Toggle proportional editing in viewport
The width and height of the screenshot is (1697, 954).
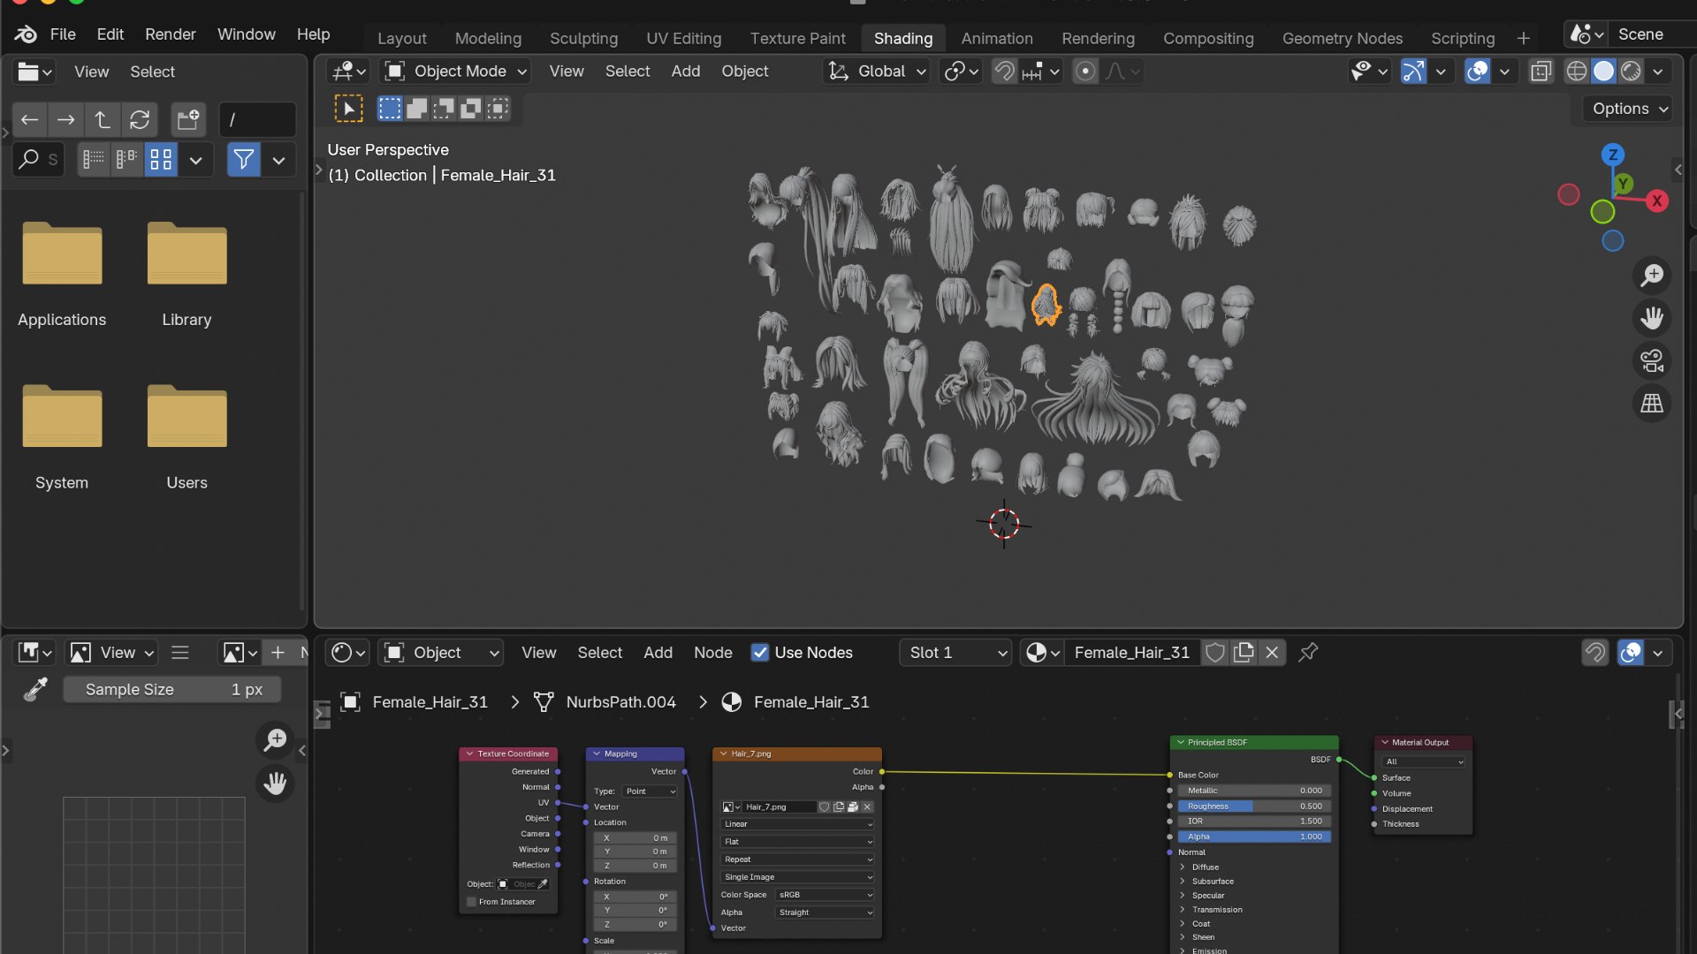1085,72
